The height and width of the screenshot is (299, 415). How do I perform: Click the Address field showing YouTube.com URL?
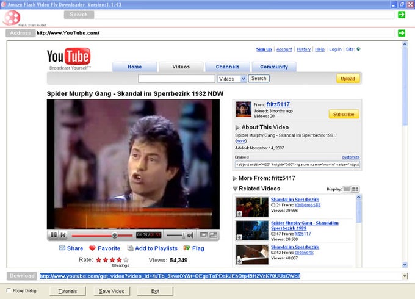tap(215, 33)
